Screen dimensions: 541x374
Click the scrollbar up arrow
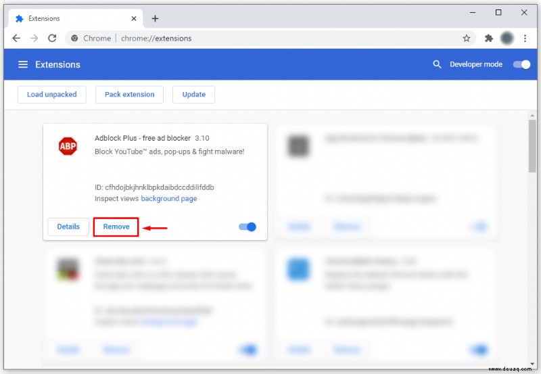(532, 115)
